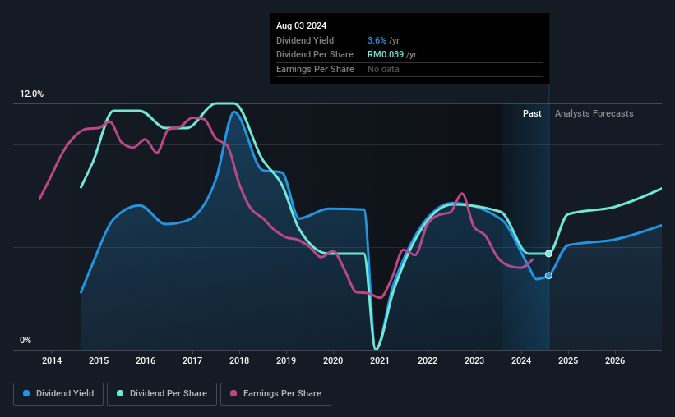Click the 2026 x-axis label
The height and width of the screenshot is (417, 675).
[615, 360]
